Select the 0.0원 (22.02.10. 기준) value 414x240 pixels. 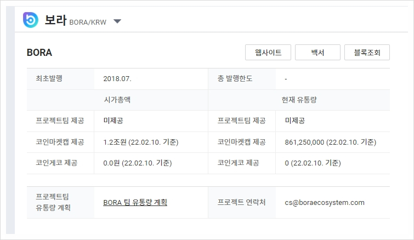pyautogui.click(x=138, y=163)
